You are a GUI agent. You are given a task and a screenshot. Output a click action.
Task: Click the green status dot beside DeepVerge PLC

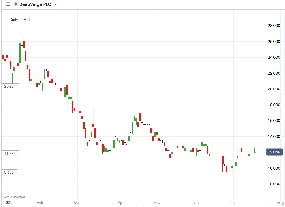(16, 4)
